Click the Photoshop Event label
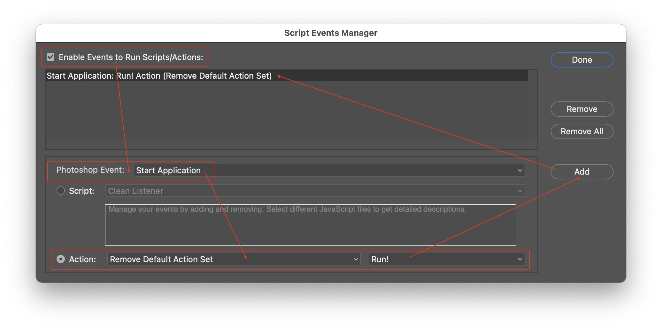The height and width of the screenshot is (330, 662). click(x=90, y=170)
